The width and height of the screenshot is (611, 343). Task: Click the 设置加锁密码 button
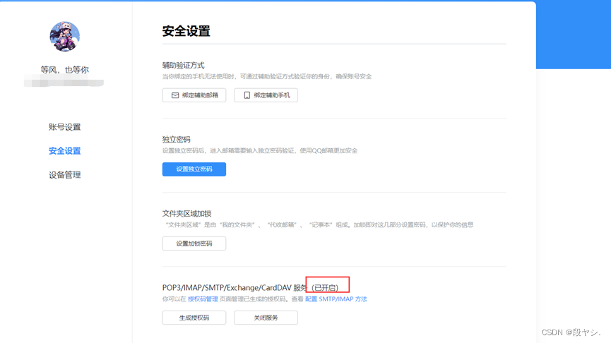[x=194, y=243]
